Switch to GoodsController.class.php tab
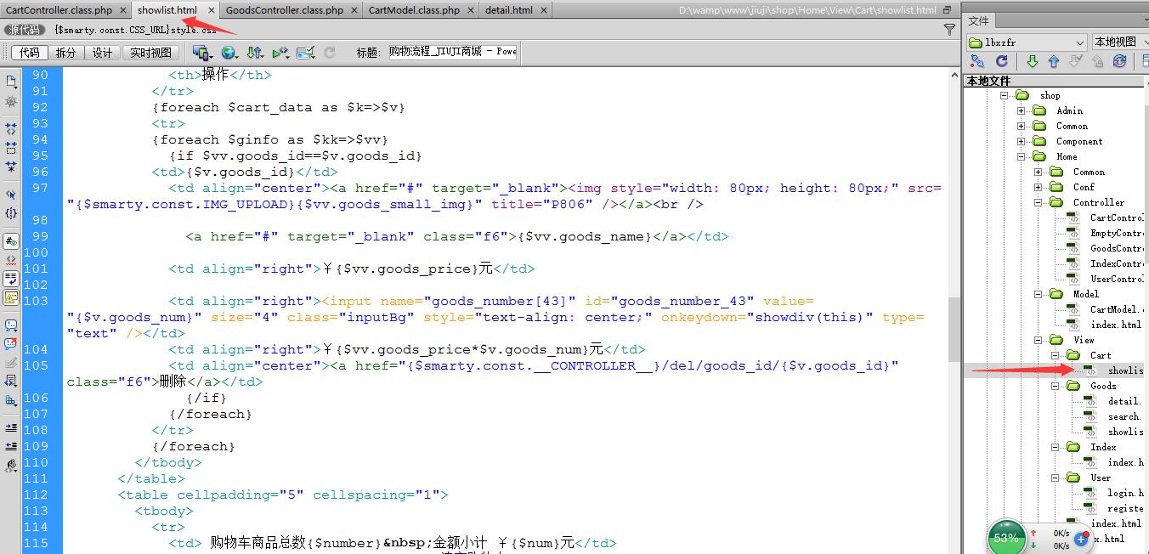Viewport: 1149px width, 554px height. pos(285,10)
